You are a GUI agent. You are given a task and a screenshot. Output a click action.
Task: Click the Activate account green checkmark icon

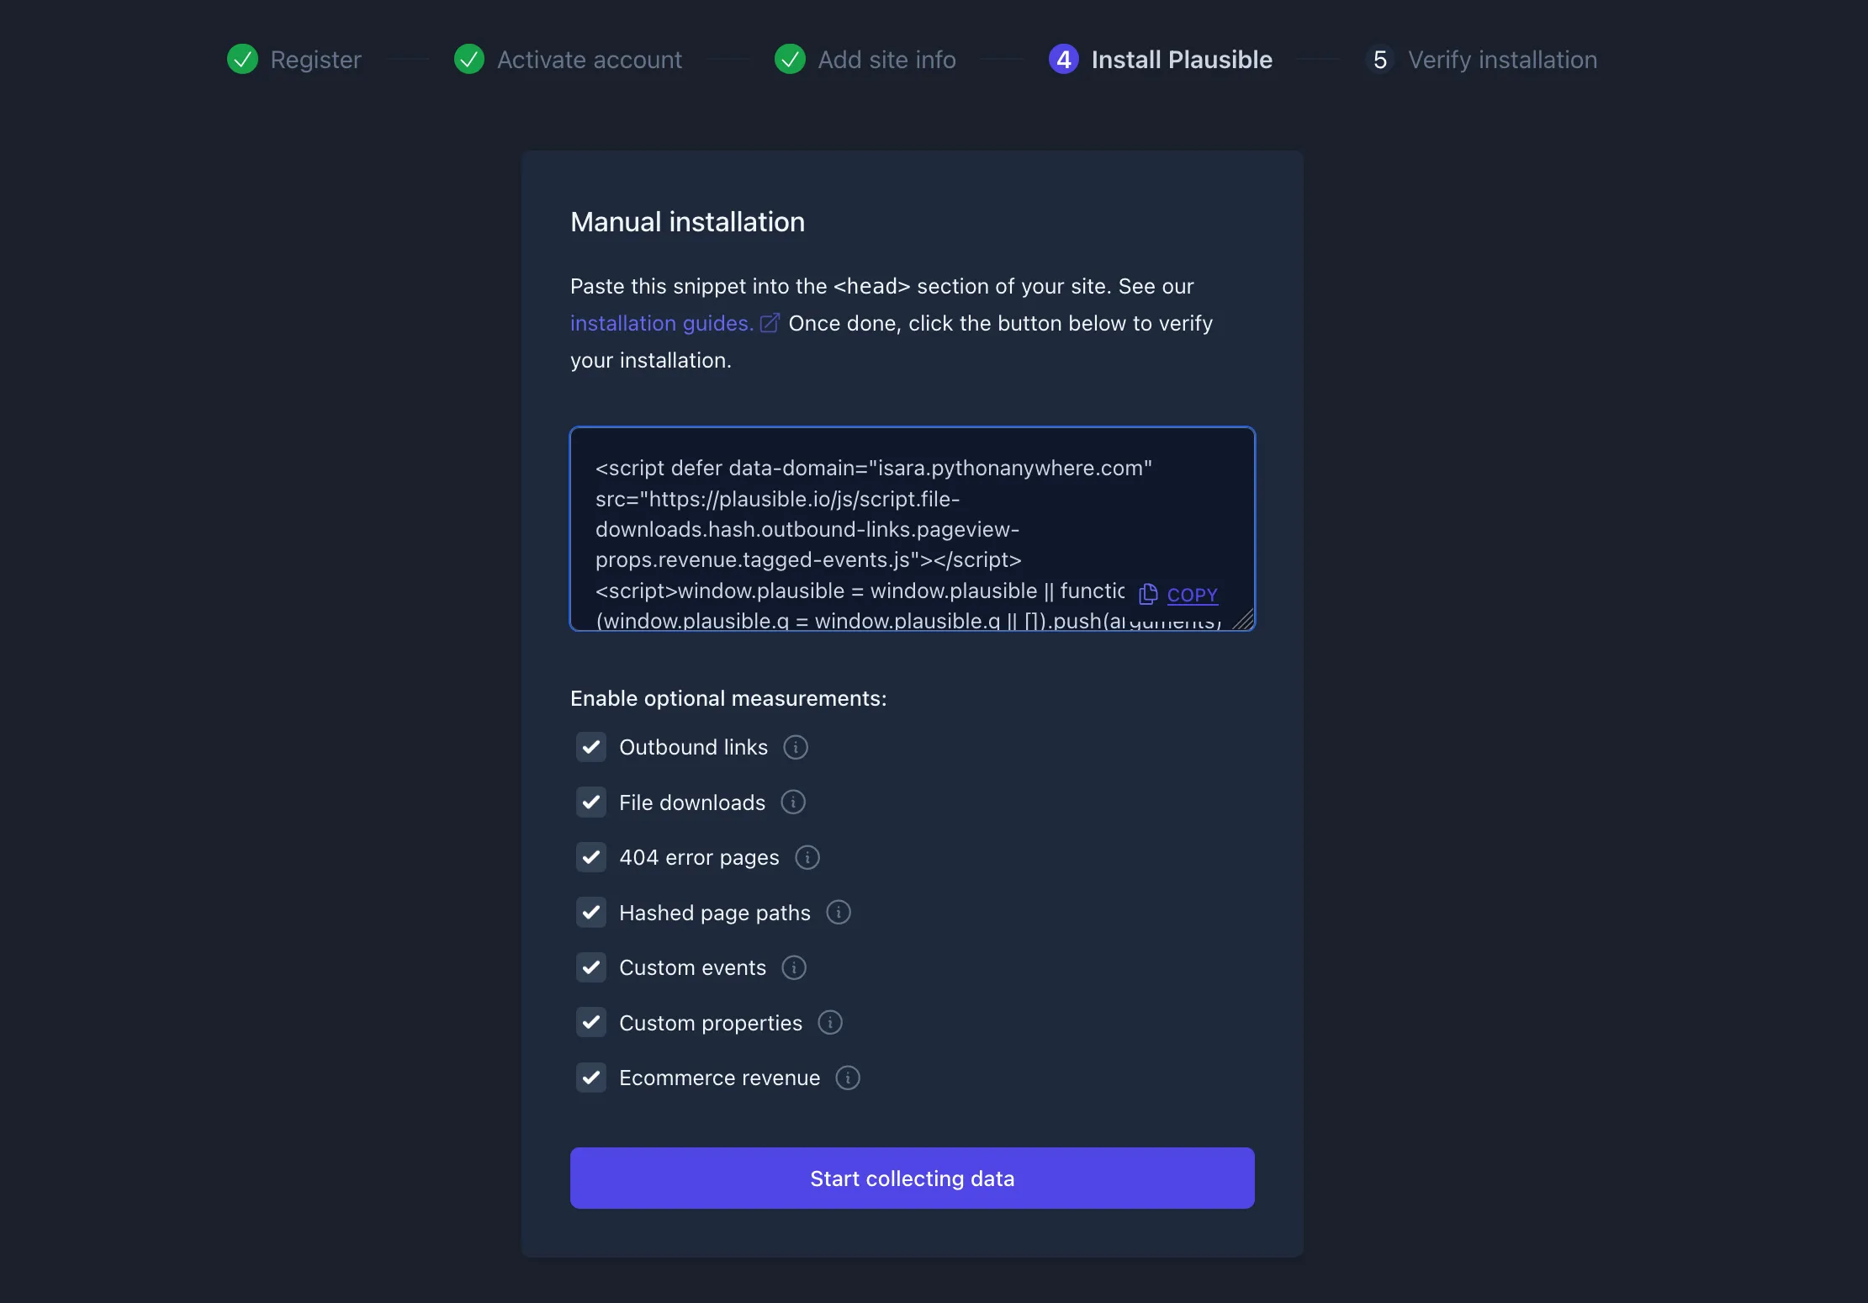click(469, 59)
